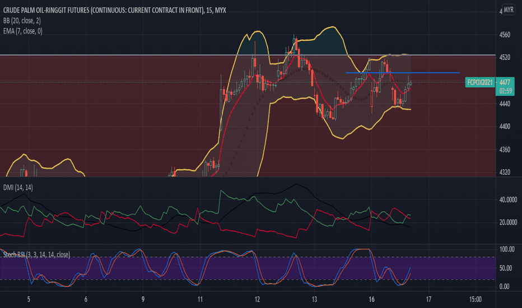
Task: Click the 100.00 Stoch RSI axis label
Action: point(507,249)
